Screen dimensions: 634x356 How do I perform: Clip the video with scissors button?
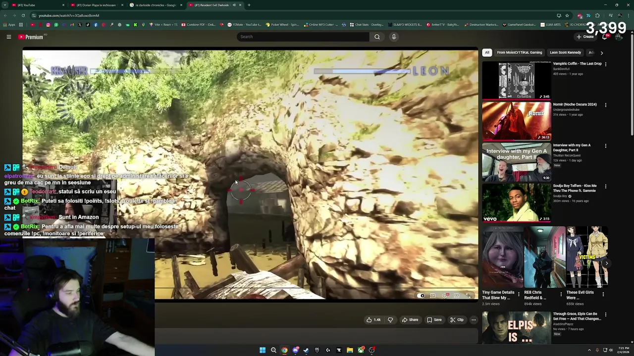(457, 320)
